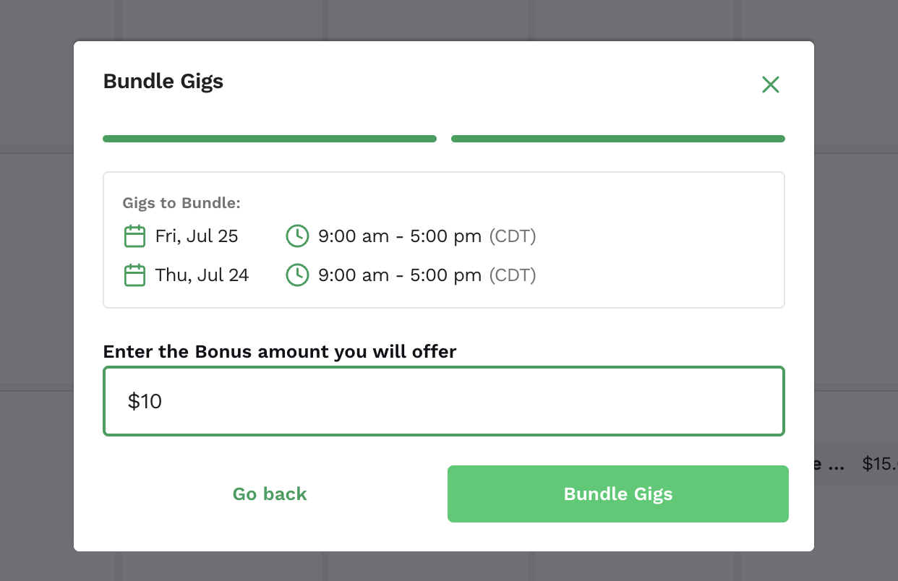The width and height of the screenshot is (898, 581).
Task: Click the CDT timezone label on Friday row
Action: pyautogui.click(x=513, y=236)
